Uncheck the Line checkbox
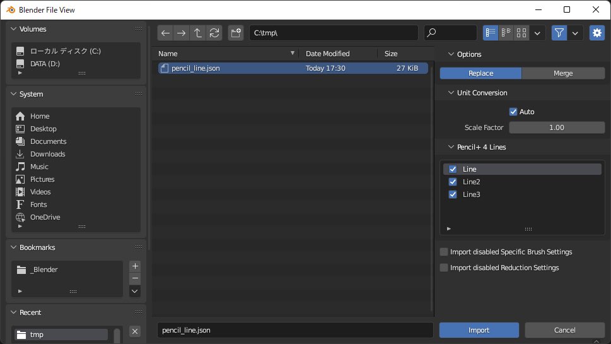 click(x=453, y=169)
